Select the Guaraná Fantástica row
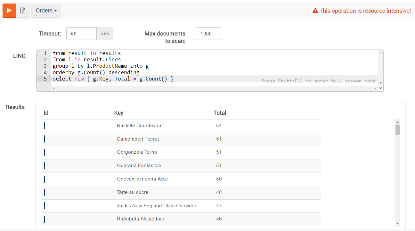Viewport: 415px width, 231px height. pos(181,166)
